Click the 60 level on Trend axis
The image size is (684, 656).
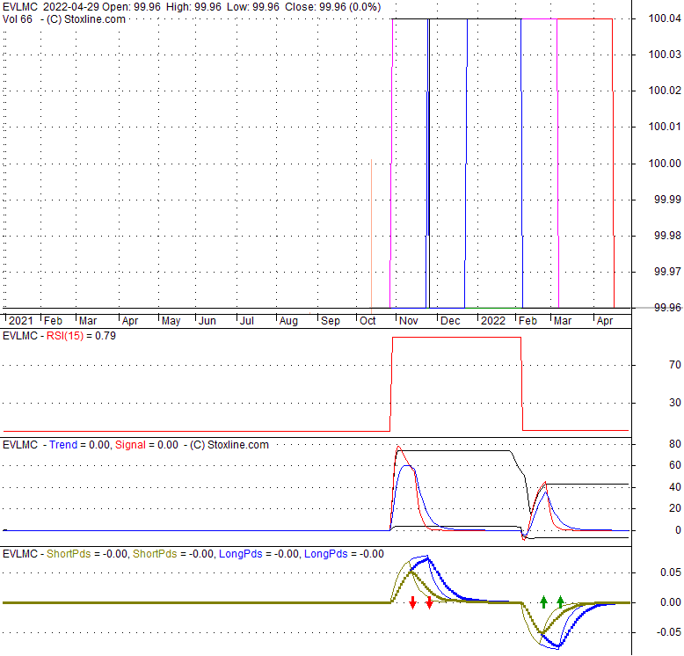(675, 465)
